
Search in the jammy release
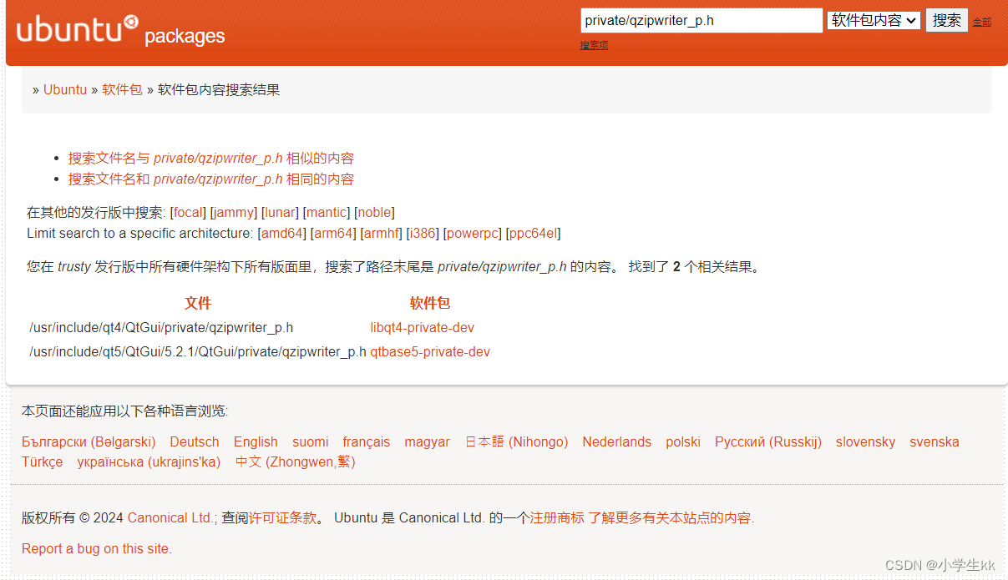tap(234, 213)
